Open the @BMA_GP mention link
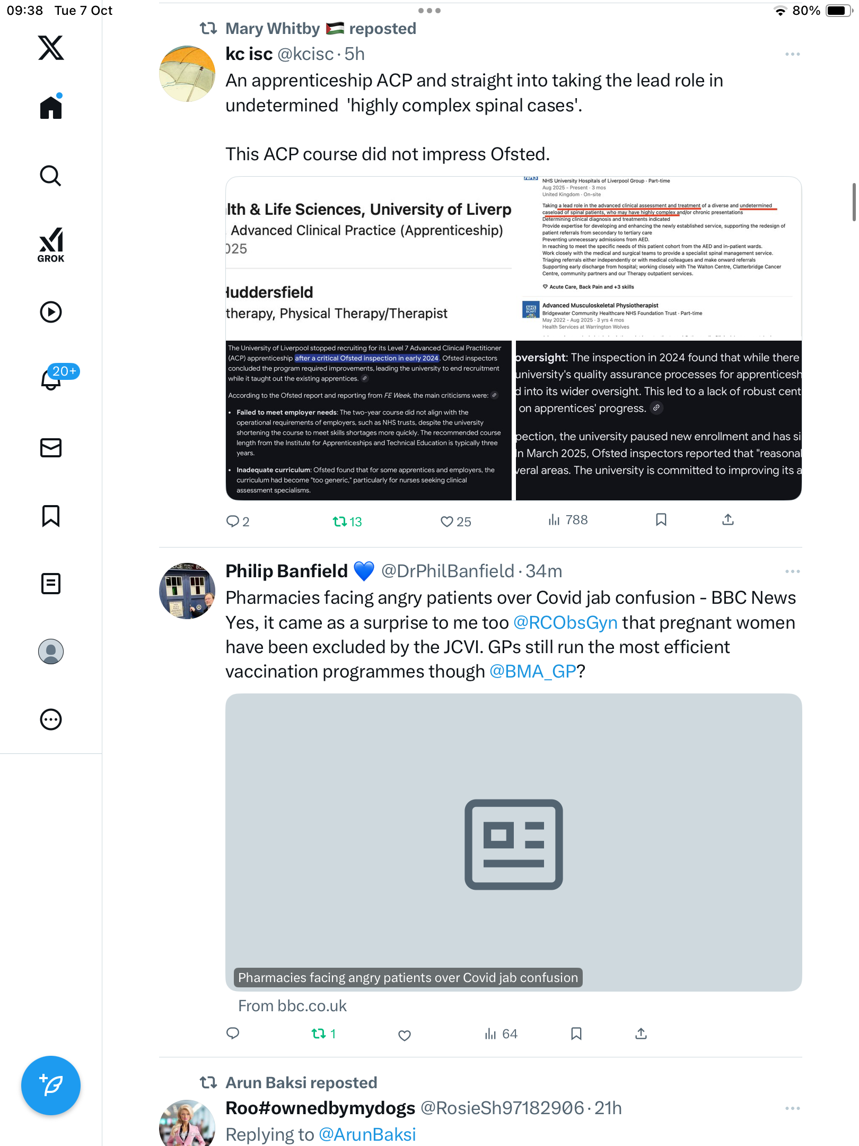Viewport: 859px width, 1146px height. pos(533,671)
